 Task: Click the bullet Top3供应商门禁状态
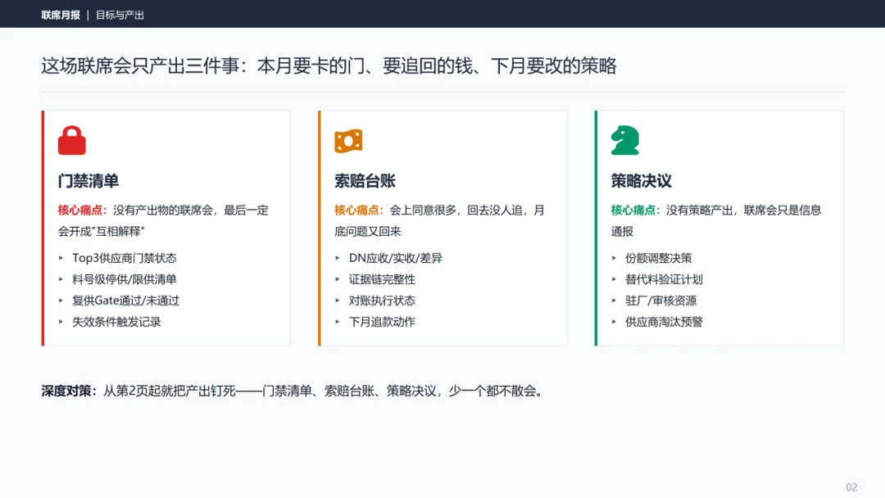tap(125, 258)
